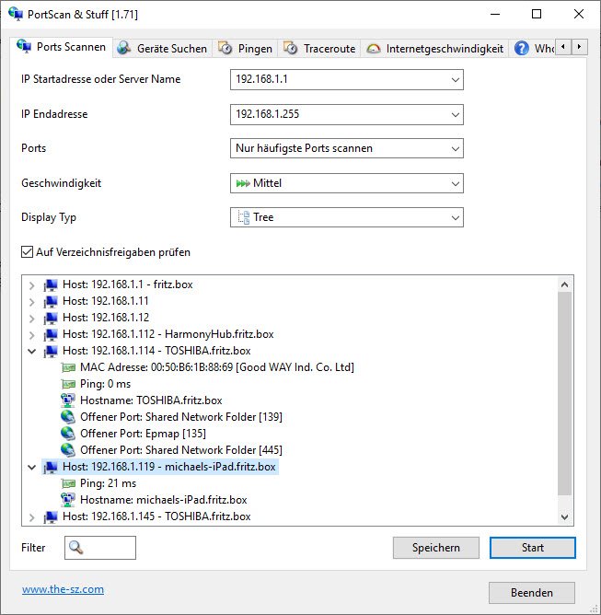Click results list scrollbar up arrow

(x=564, y=284)
